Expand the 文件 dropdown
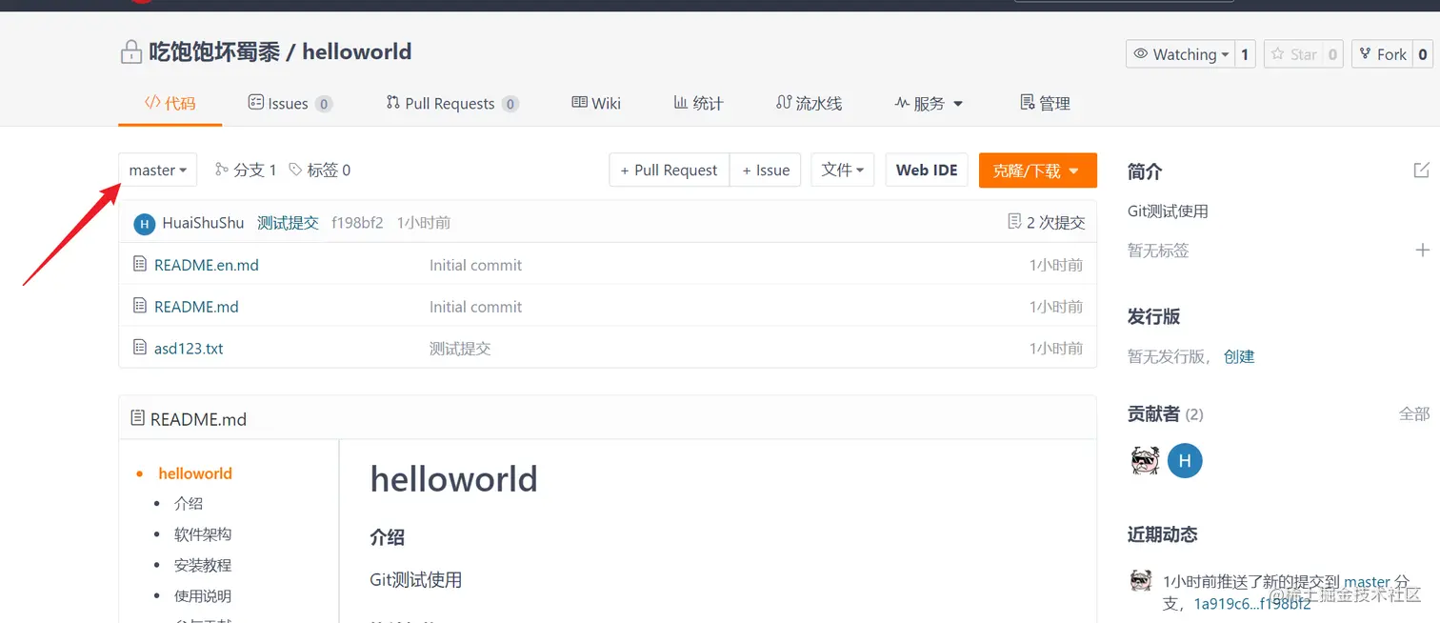 coord(843,170)
